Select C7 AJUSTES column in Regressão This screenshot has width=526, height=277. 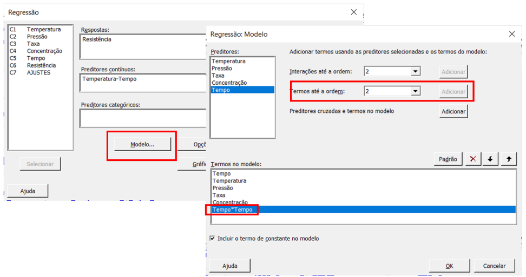pyautogui.click(x=40, y=72)
